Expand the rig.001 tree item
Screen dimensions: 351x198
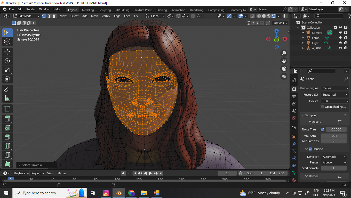click(303, 48)
